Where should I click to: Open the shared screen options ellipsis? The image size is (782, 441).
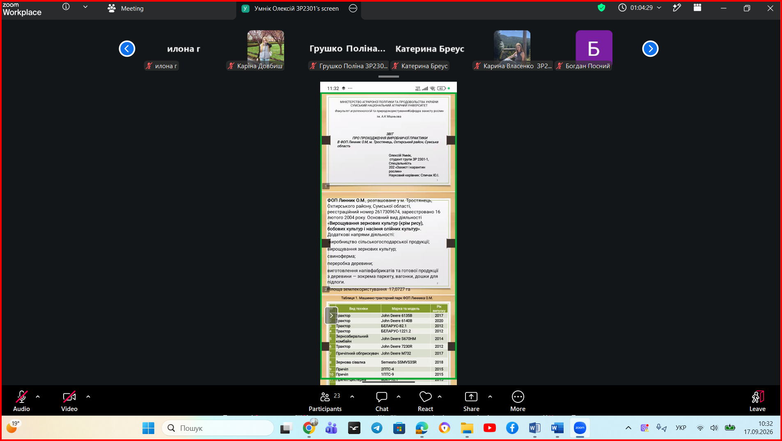pyautogui.click(x=353, y=8)
